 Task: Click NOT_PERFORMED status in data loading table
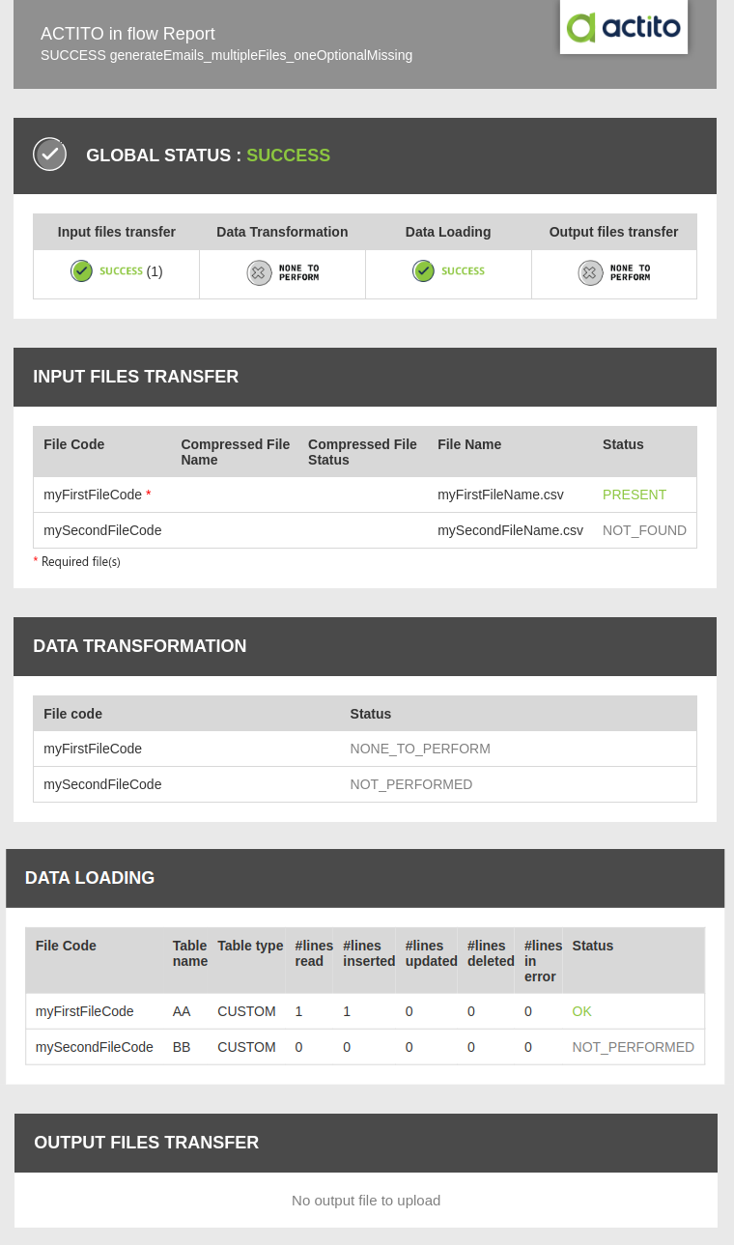(x=633, y=1047)
